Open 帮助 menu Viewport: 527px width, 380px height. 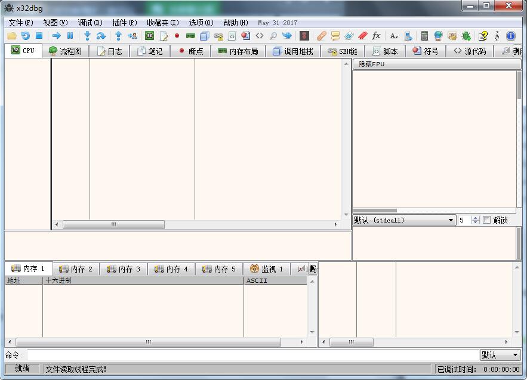236,23
